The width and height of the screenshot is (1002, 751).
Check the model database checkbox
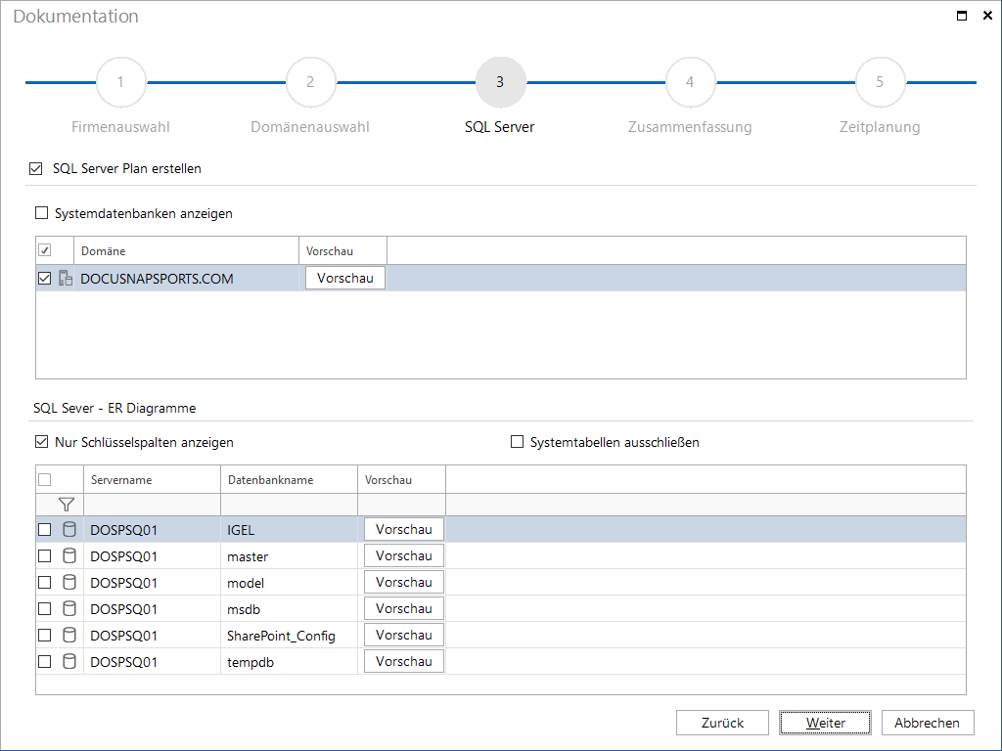(45, 583)
